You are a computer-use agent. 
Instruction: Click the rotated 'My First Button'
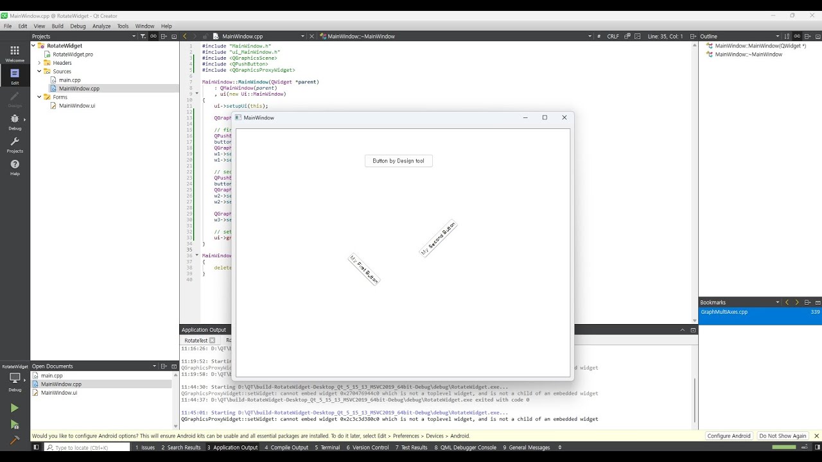(364, 269)
